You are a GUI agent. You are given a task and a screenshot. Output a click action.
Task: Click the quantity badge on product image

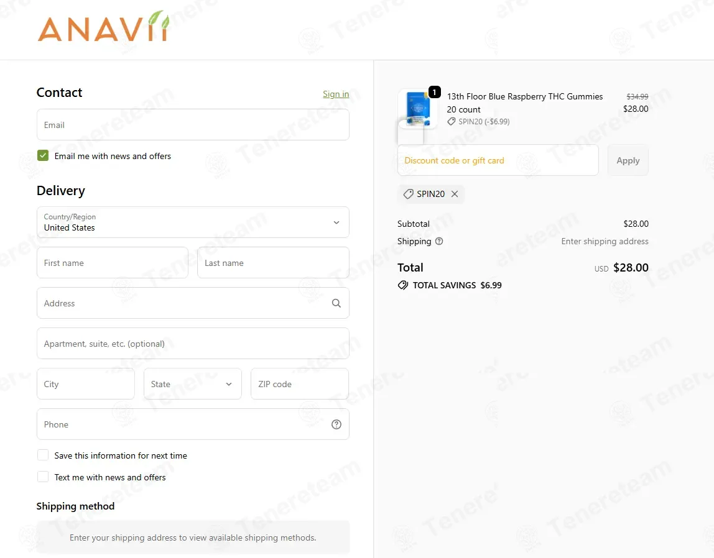434,93
